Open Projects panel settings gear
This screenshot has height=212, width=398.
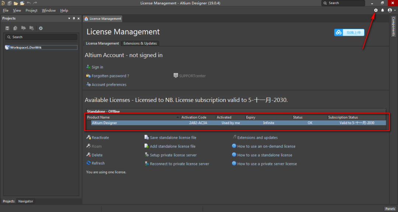click(41, 28)
